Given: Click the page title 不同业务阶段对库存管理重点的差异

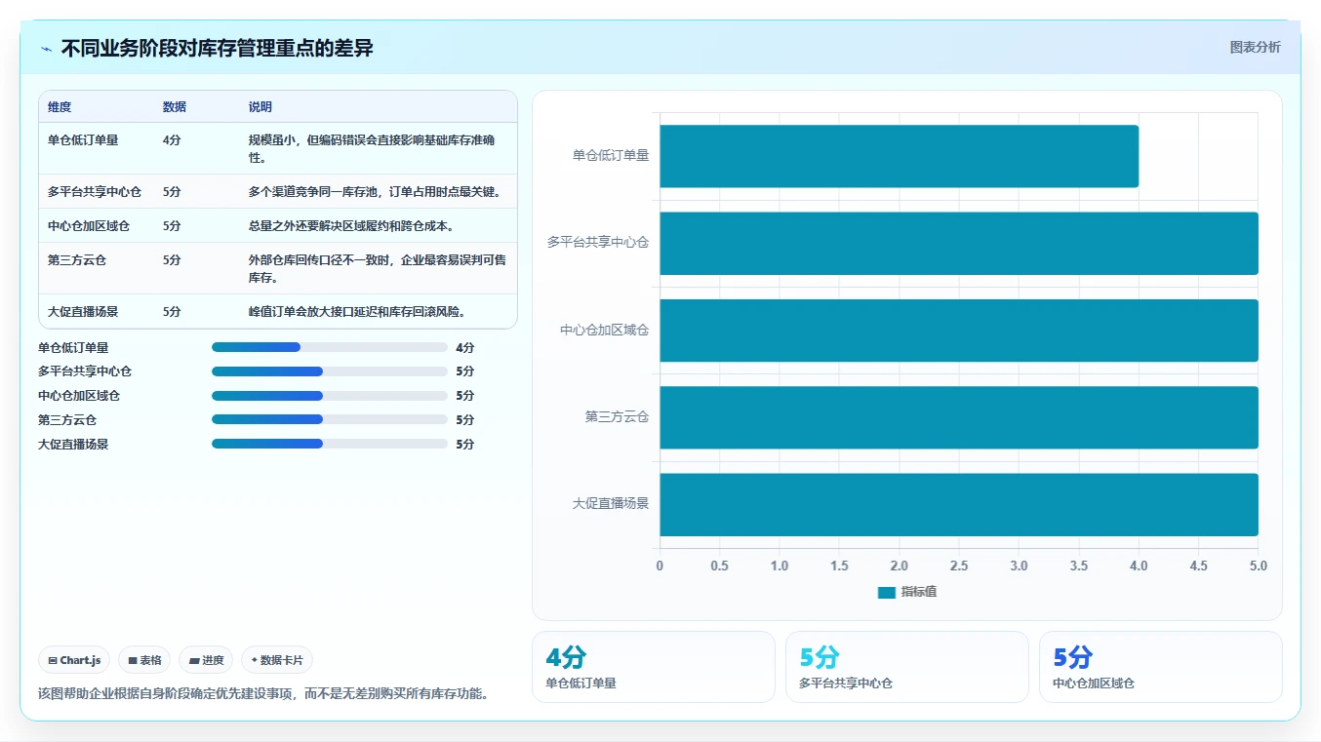Looking at the screenshot, I should point(218,49).
